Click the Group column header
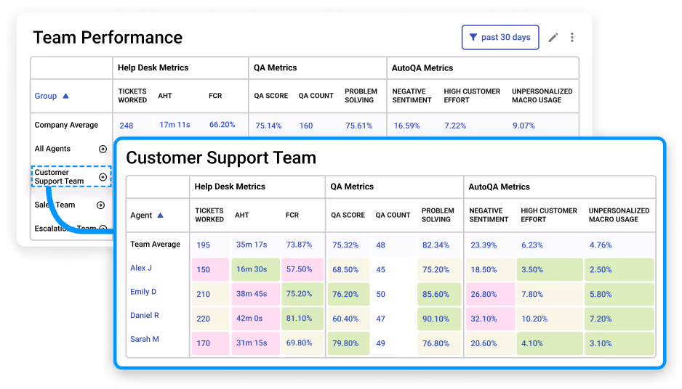This screenshot has width=682, height=389. [x=46, y=96]
